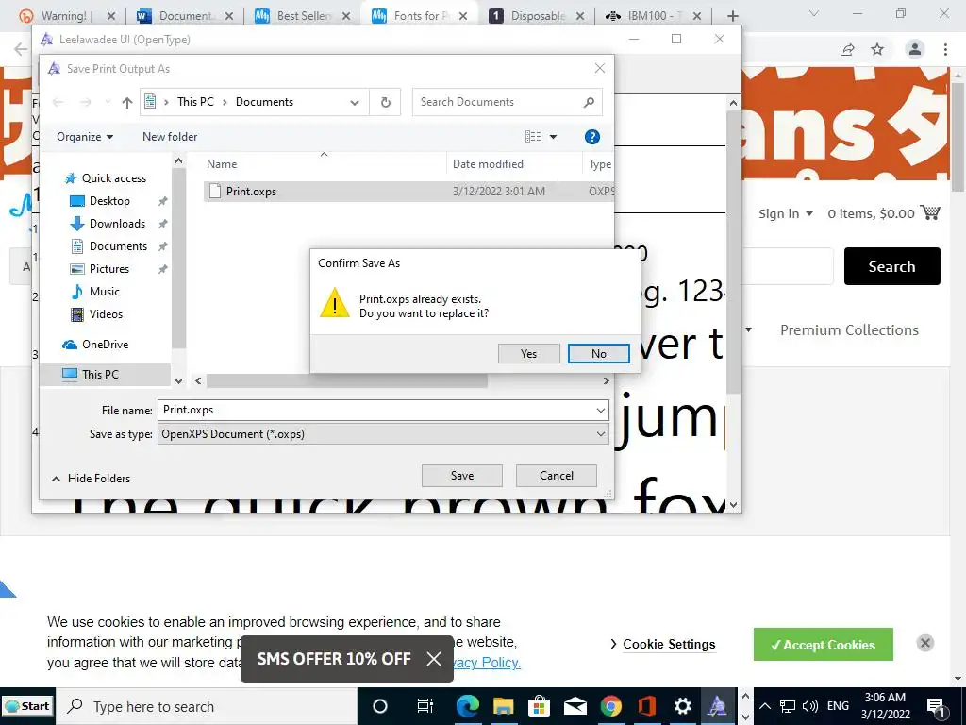Expand address bar history dropdown
This screenshot has width=966, height=725.
click(355, 102)
